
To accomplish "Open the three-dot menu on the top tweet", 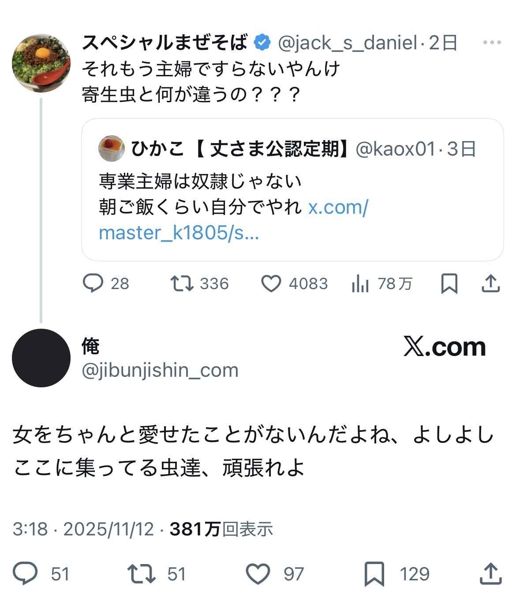I will [x=492, y=43].
